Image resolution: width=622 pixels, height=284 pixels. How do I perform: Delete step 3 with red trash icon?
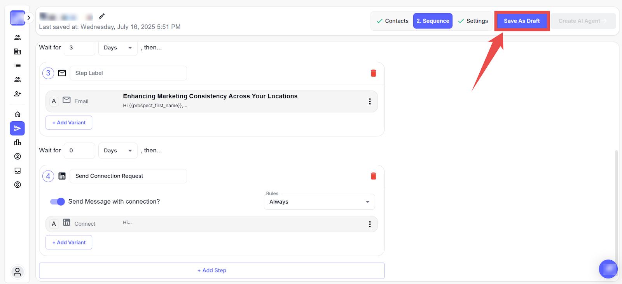coord(373,73)
